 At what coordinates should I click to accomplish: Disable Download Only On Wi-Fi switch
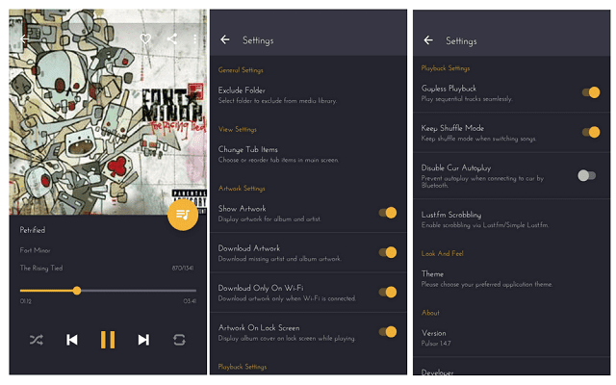[x=388, y=293]
